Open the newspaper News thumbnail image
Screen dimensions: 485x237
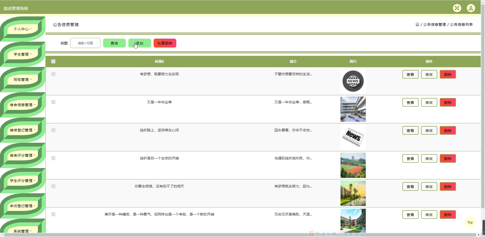[353, 137]
